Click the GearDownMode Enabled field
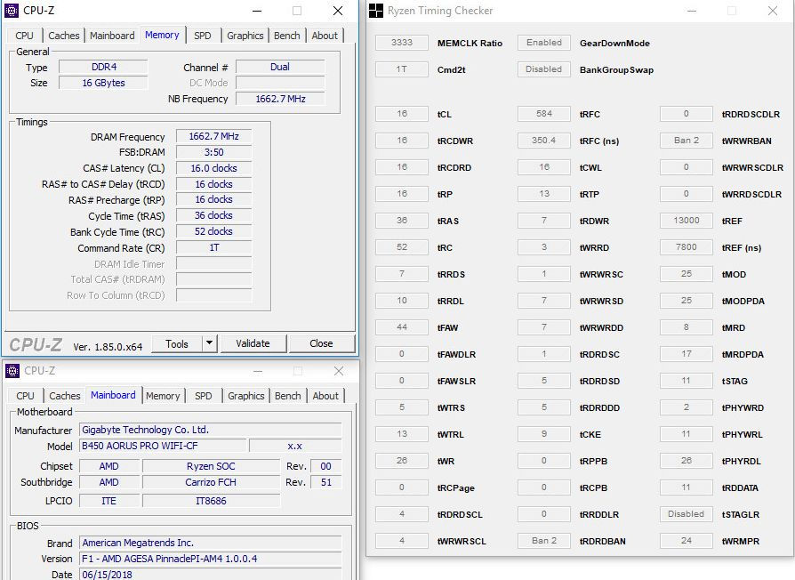 click(x=543, y=43)
